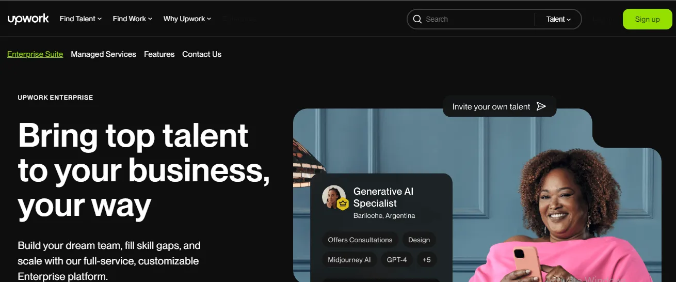
Task: Select the Enterprise Suite tab
Action: (x=35, y=54)
